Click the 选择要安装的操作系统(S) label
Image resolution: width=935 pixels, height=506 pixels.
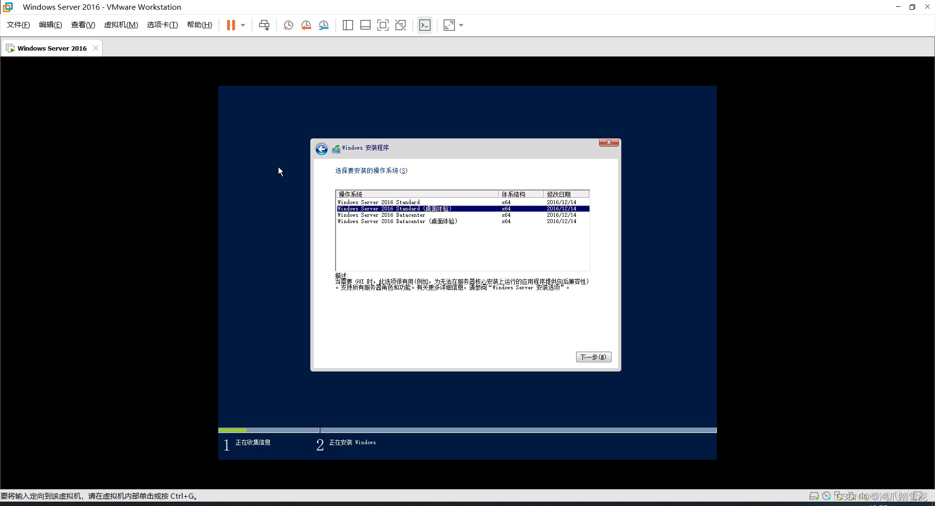pyautogui.click(x=371, y=170)
